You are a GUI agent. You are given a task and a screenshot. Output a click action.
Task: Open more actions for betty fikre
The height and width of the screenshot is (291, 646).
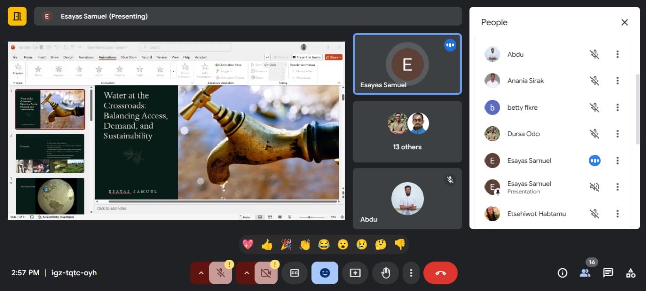[617, 107]
